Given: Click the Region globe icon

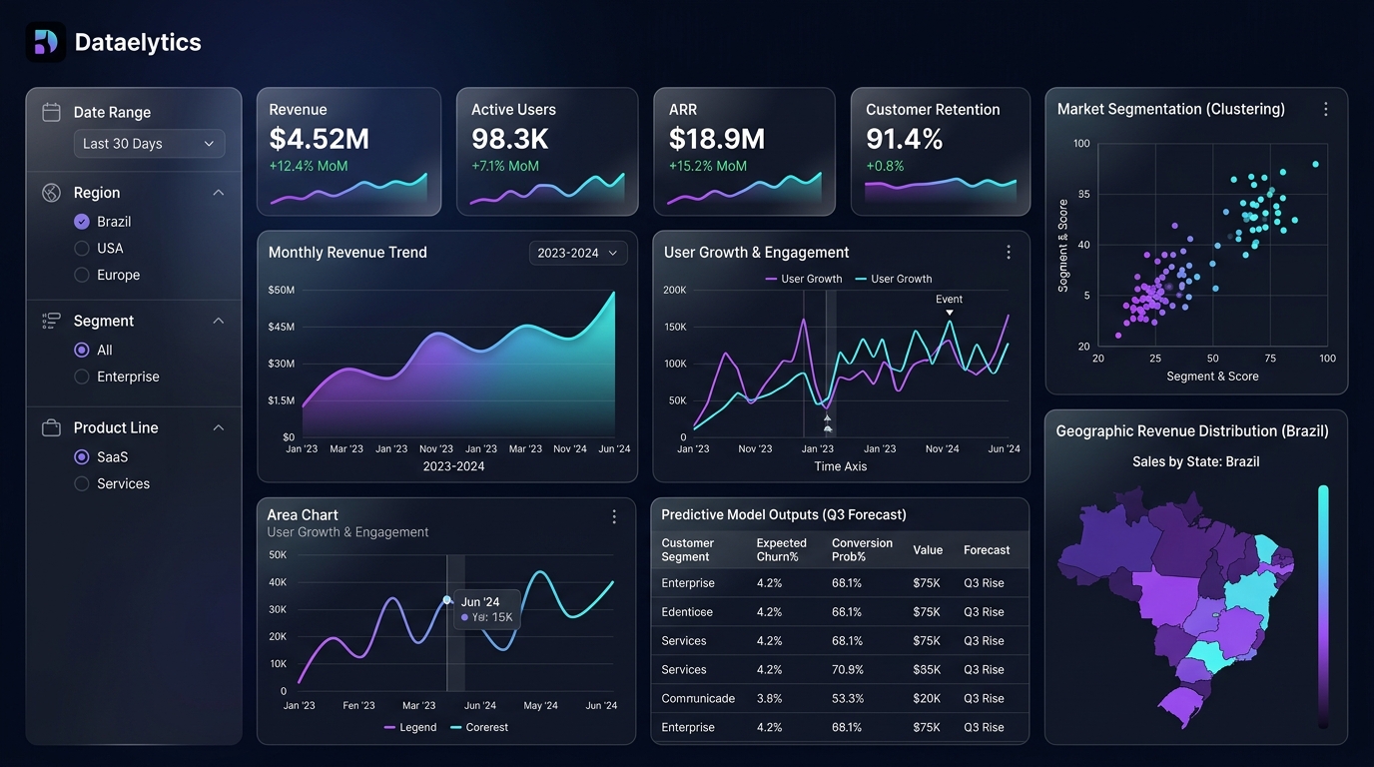Looking at the screenshot, I should click(51, 193).
